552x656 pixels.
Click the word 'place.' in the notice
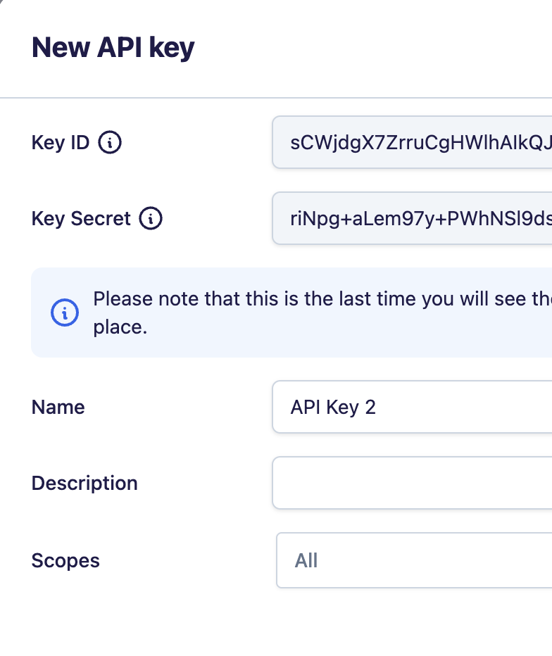tap(120, 327)
